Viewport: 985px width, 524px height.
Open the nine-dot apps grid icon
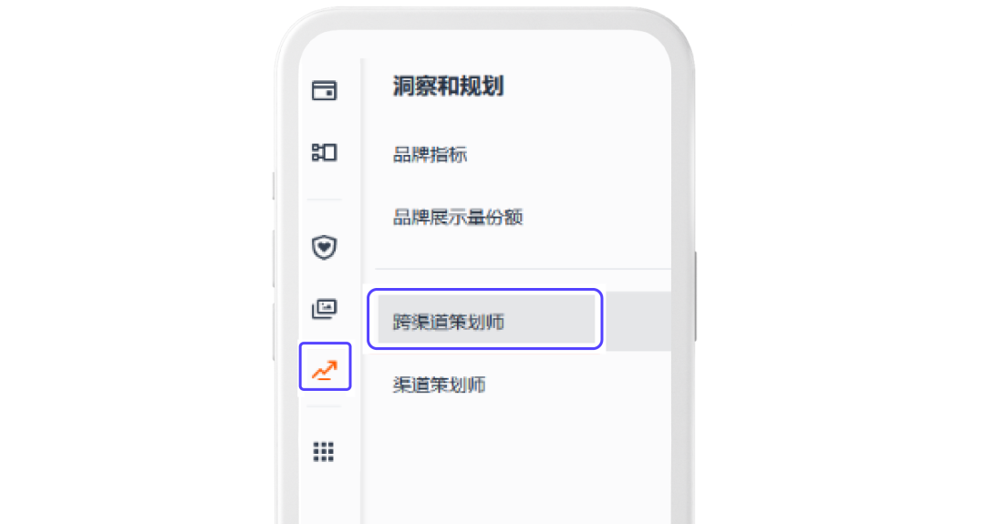[x=324, y=451]
